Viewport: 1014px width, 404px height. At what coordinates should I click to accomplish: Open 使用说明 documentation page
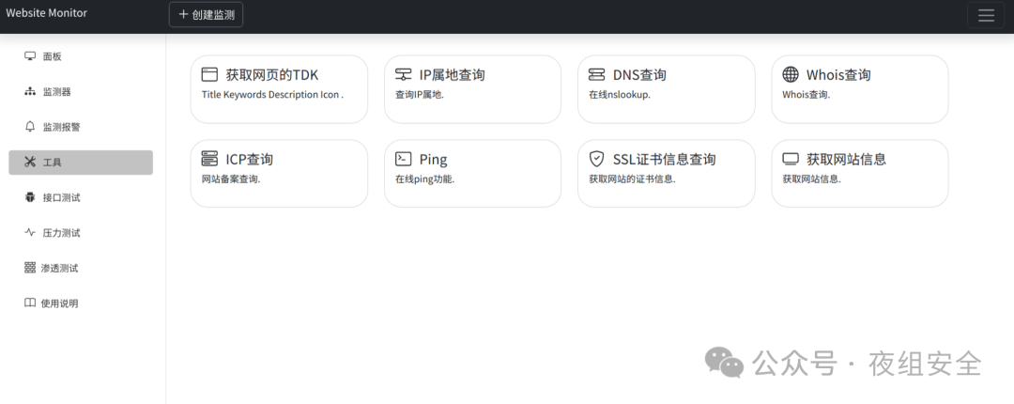coord(59,303)
